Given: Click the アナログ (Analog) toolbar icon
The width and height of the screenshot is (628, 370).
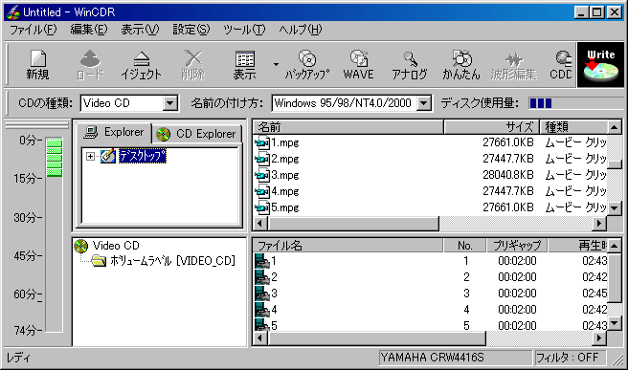Looking at the screenshot, I should 410,64.
